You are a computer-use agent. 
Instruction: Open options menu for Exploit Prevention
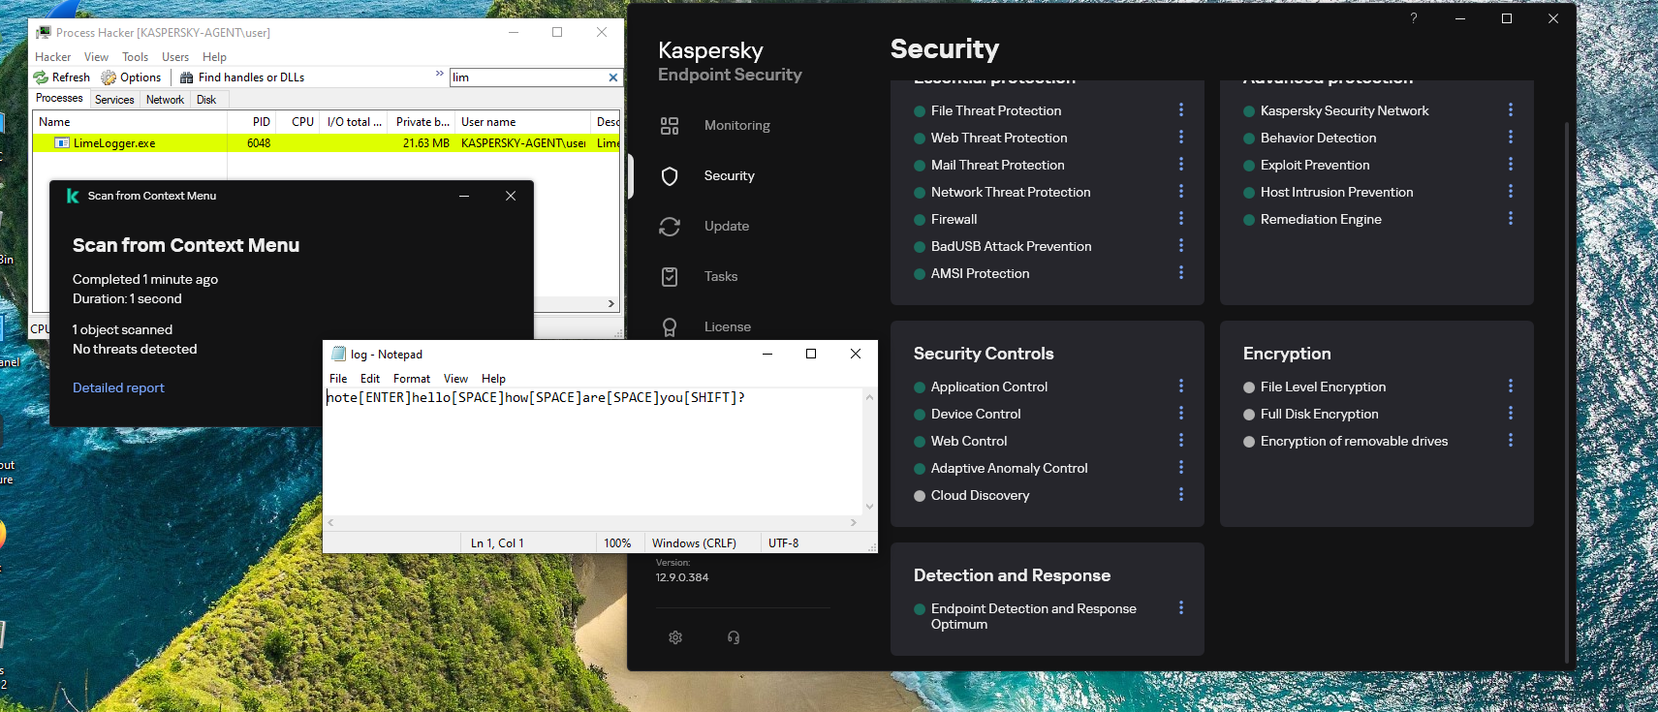(x=1511, y=165)
